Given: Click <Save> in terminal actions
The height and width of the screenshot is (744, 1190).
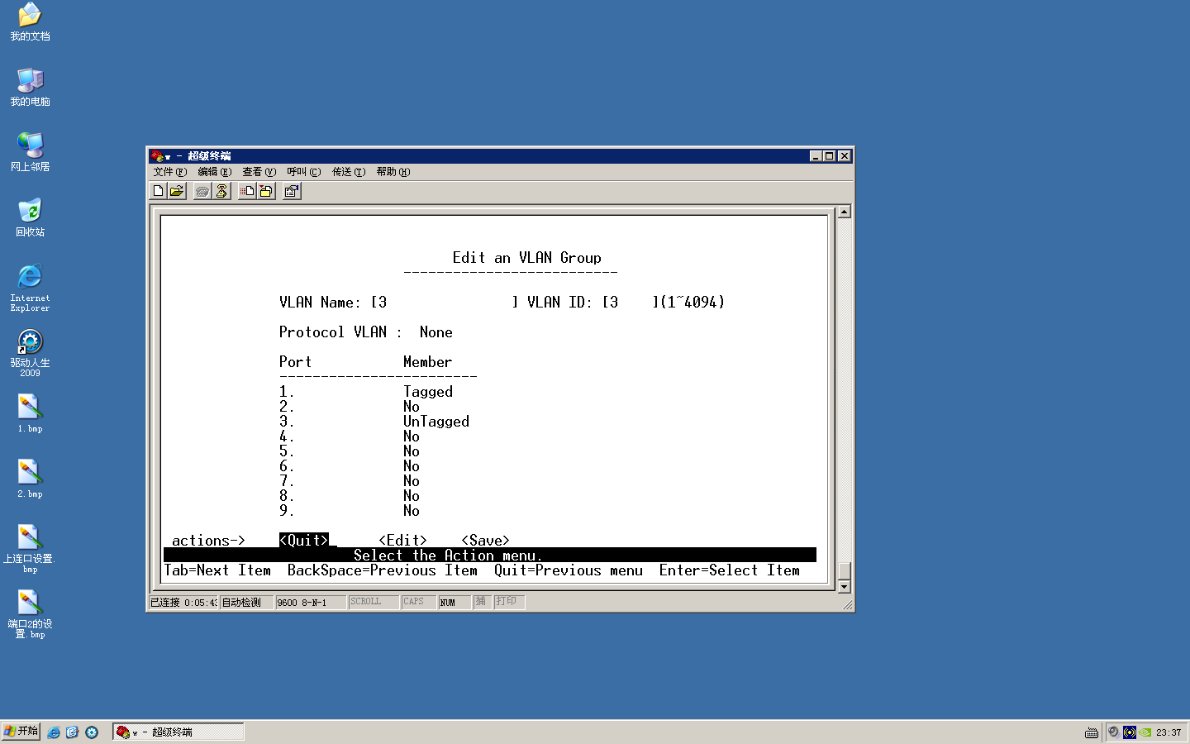Looking at the screenshot, I should coord(485,541).
